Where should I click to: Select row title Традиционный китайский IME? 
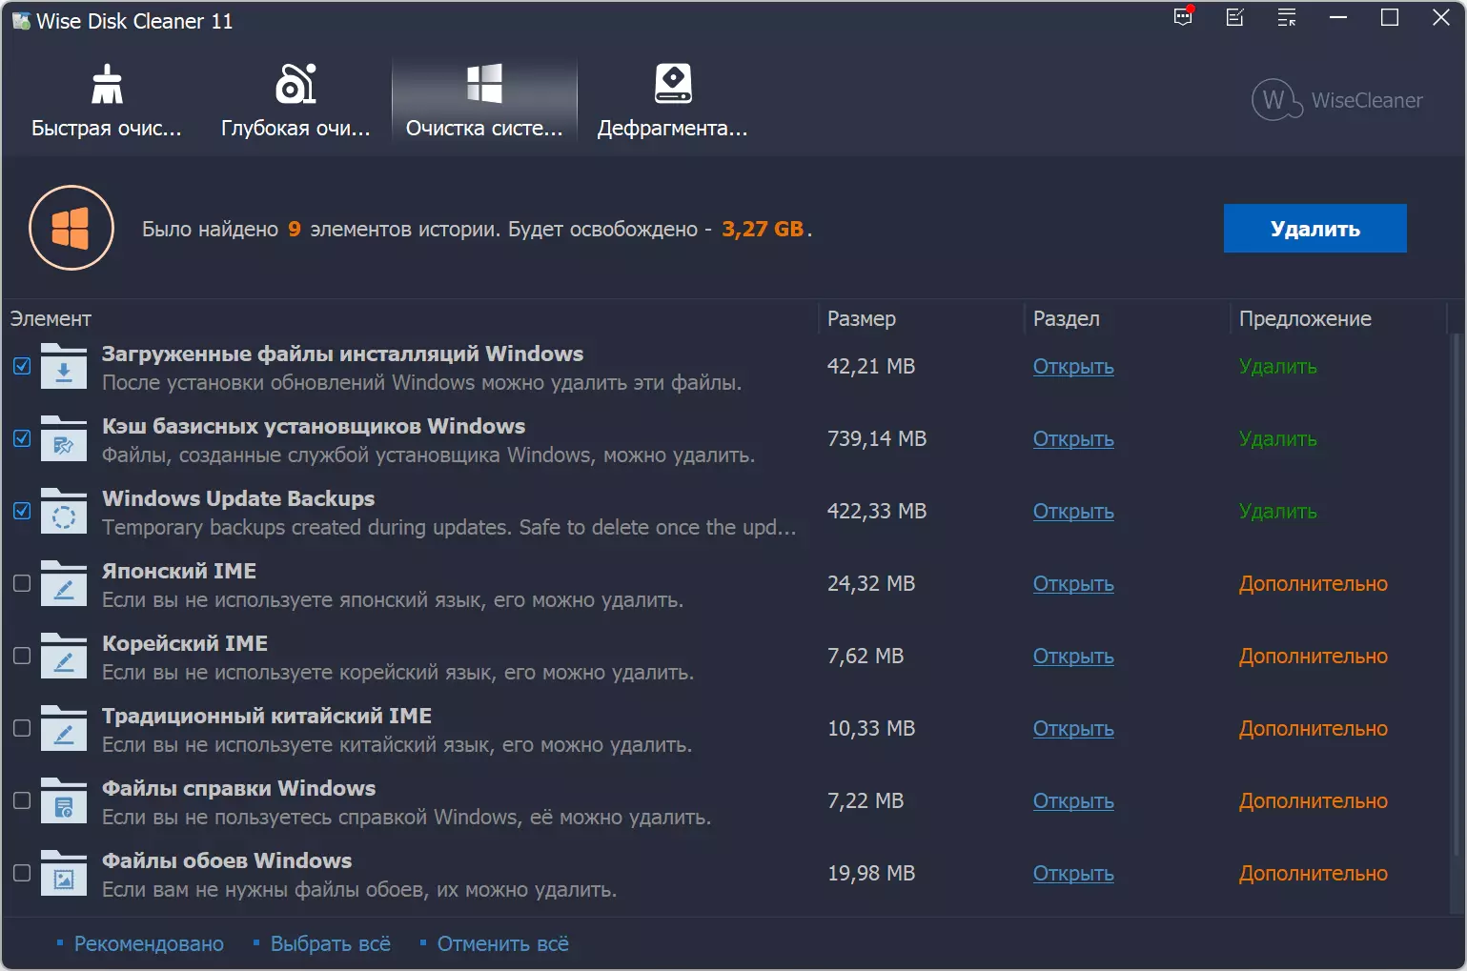point(267,716)
